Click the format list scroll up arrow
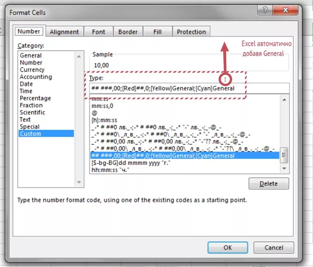The image size is (313, 267). (x=284, y=99)
